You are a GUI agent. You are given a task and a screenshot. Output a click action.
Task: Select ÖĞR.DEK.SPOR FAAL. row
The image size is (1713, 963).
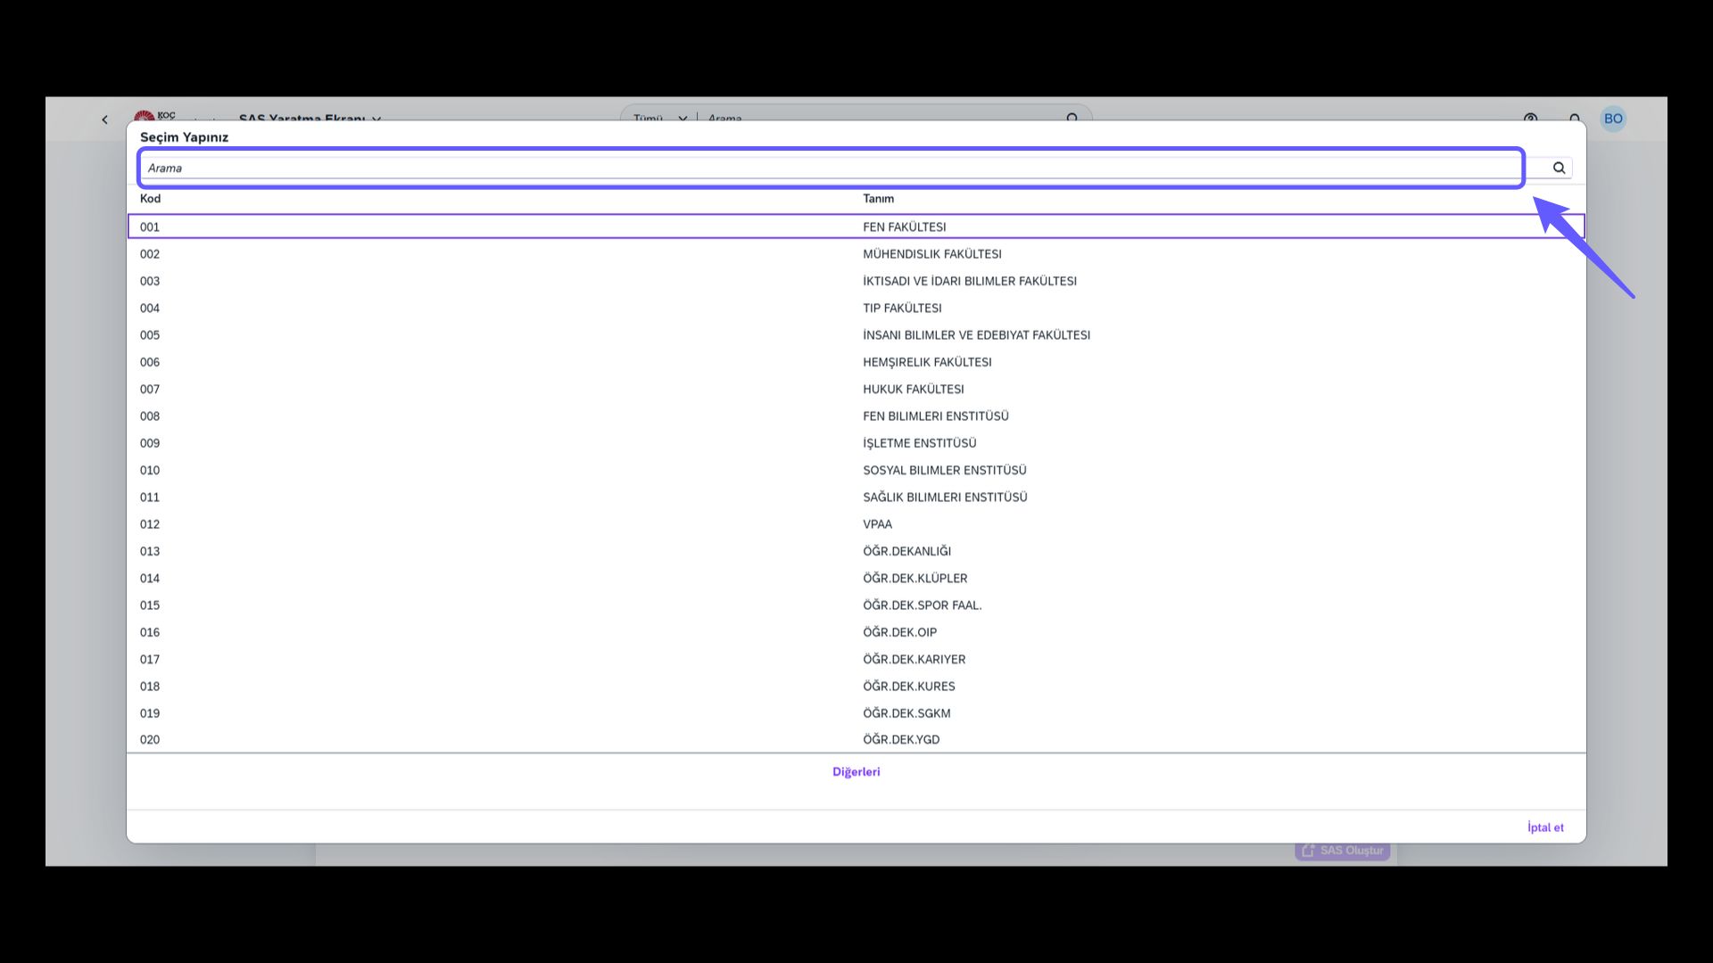click(x=856, y=605)
